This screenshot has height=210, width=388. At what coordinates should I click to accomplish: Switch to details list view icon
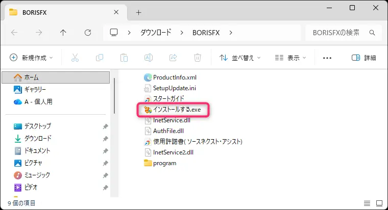tap(367, 203)
